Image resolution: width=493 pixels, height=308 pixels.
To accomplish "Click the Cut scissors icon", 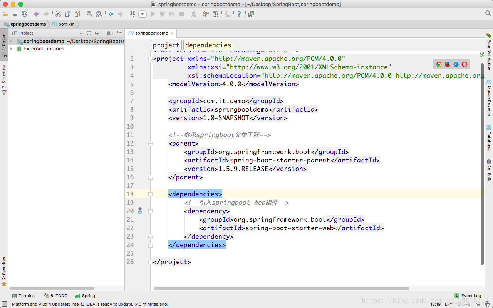I will click(x=58, y=14).
